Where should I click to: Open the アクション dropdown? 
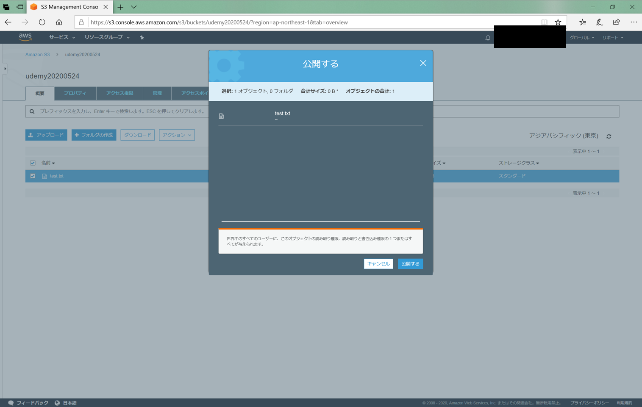[x=177, y=135]
